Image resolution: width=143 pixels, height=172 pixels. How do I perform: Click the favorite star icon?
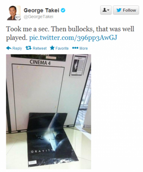(x=52, y=48)
